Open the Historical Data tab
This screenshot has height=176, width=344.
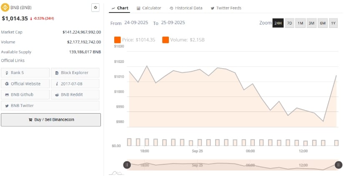pyautogui.click(x=186, y=8)
